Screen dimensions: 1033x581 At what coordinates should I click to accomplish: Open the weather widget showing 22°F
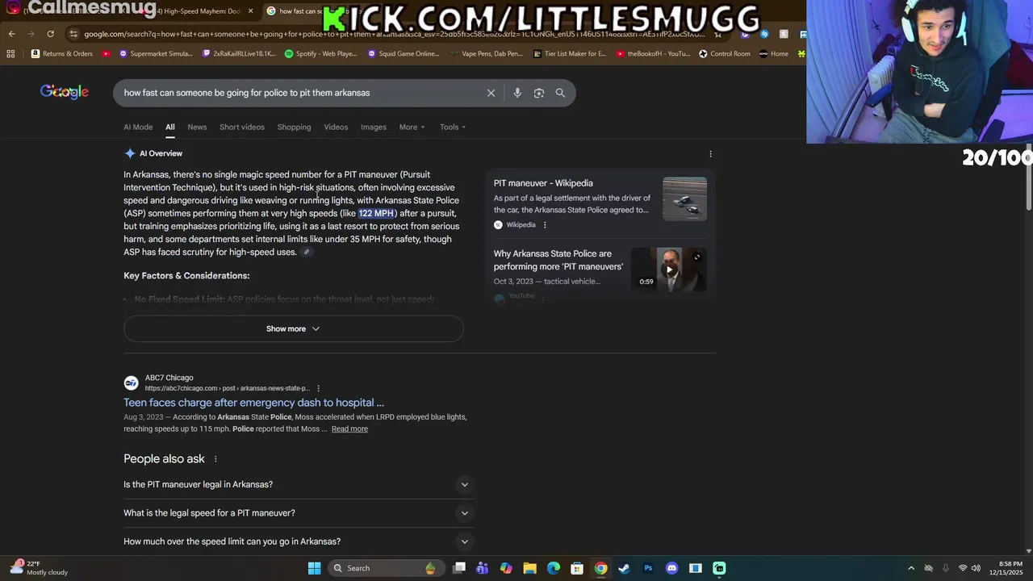pyautogui.click(x=39, y=568)
